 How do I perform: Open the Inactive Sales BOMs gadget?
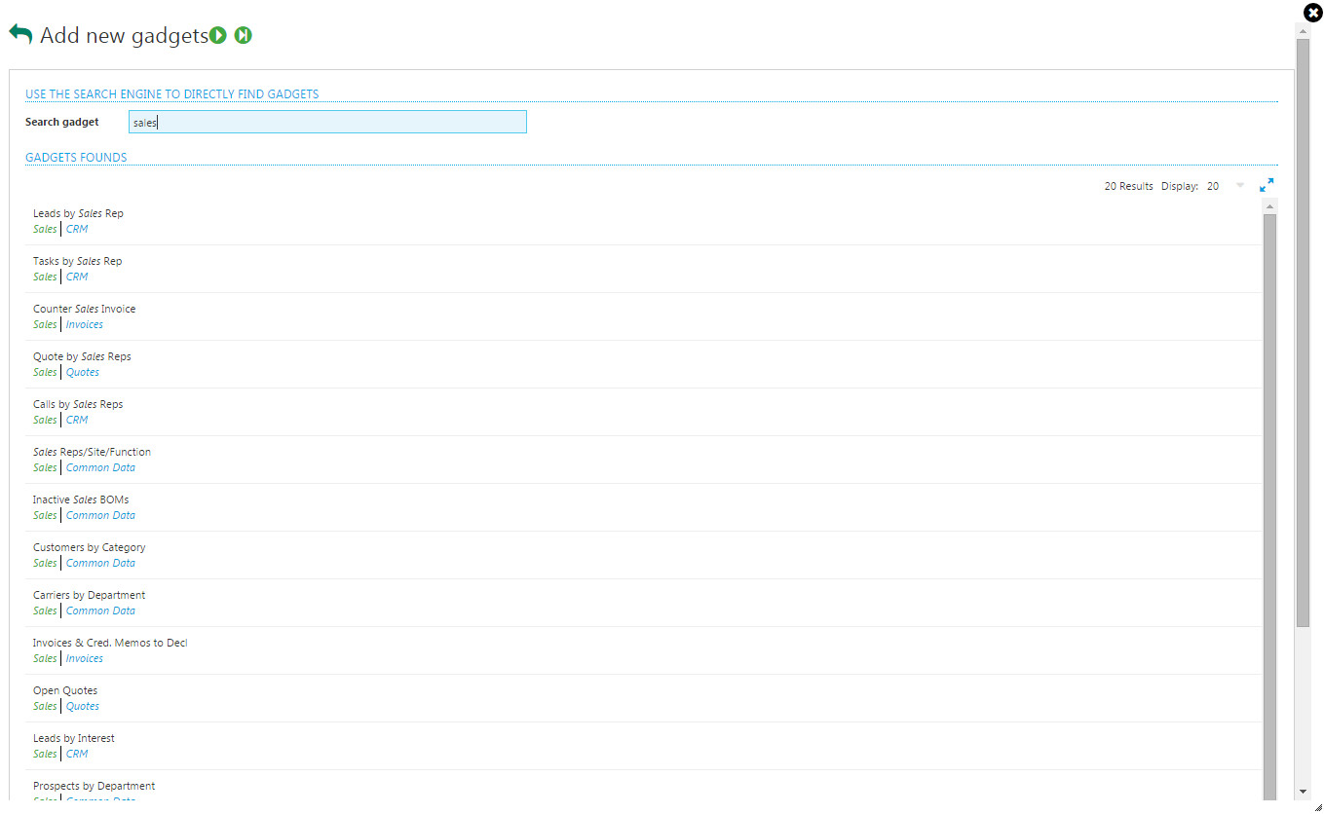pos(81,499)
